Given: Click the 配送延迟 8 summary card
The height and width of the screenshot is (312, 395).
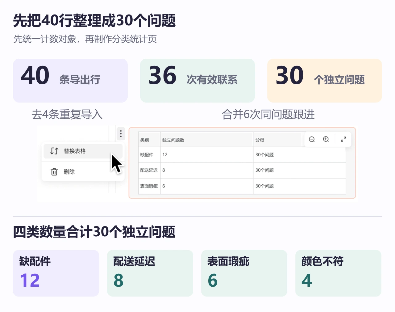Looking at the screenshot, I should click(x=150, y=273).
